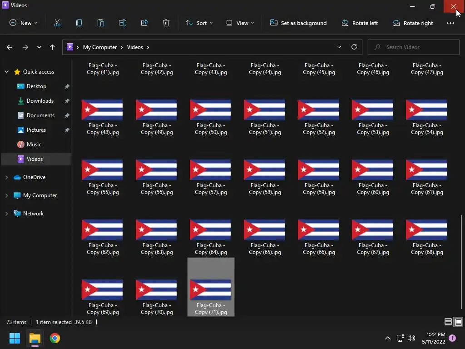
Task: Unpin Desktop using its pin icon
Action: click(67, 86)
